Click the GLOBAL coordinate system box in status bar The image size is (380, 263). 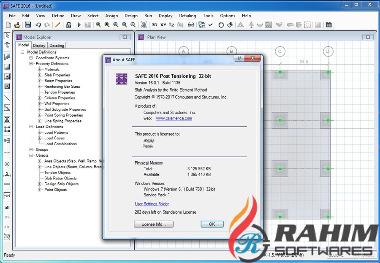[x=342, y=255]
